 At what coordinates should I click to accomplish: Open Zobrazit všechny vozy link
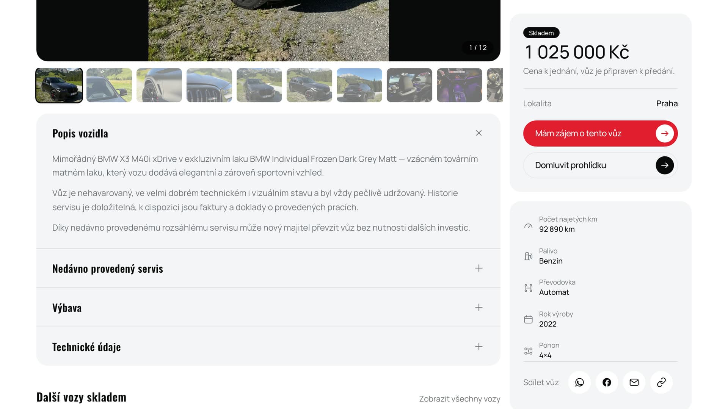coord(460,399)
